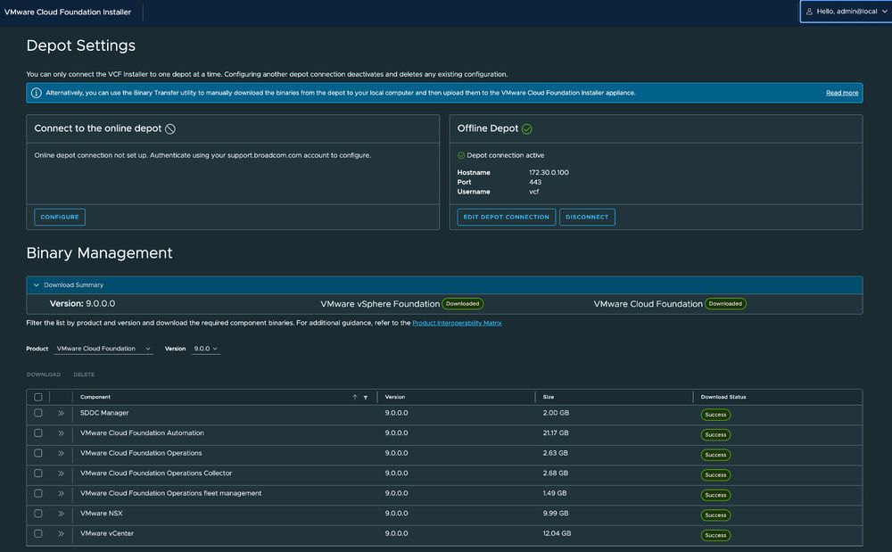Select the Operations fleet management checkbox
Image resolution: width=892 pixels, height=552 pixels.
point(38,493)
